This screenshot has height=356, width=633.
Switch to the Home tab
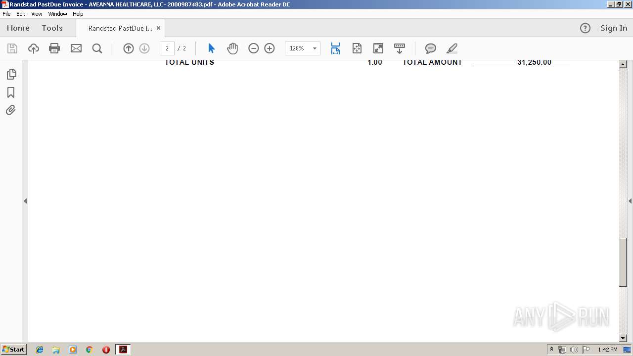tap(18, 28)
